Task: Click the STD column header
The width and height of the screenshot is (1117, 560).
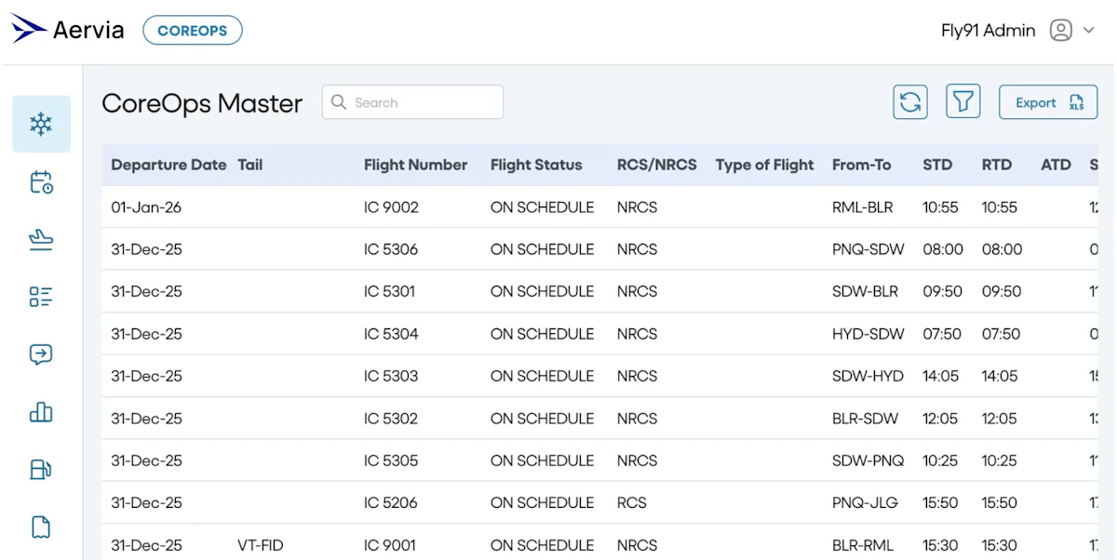Action: (937, 165)
